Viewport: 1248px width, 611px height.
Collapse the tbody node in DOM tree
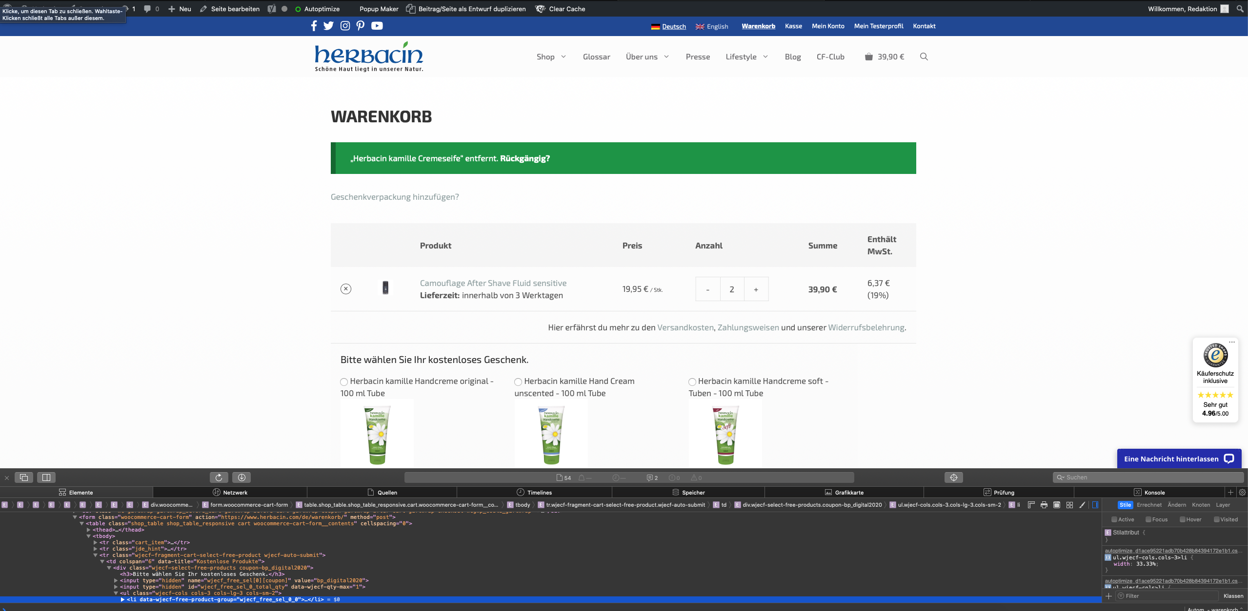pos(89,536)
